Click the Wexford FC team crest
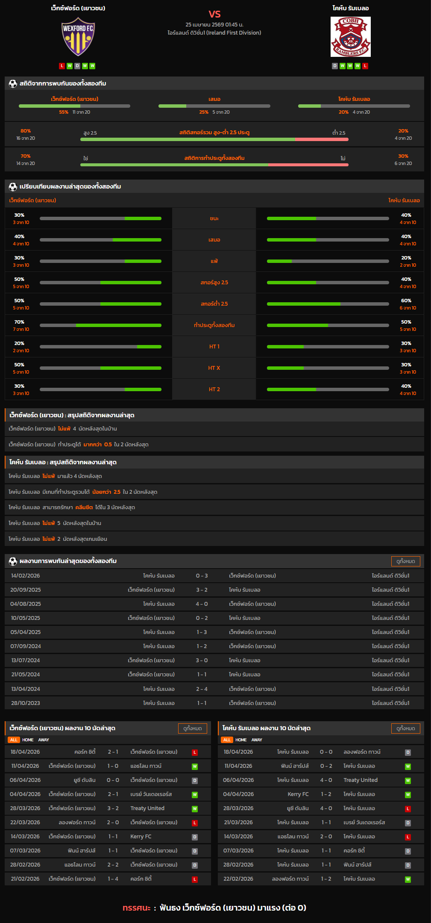Viewport: 431px width, 923px height. click(78, 37)
